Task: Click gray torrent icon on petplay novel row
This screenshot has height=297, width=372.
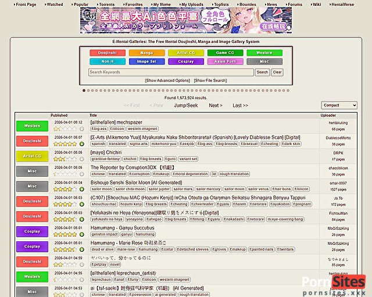Action: point(82,265)
